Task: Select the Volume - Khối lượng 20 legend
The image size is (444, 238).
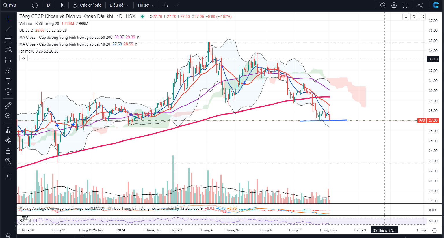Action: (39, 23)
